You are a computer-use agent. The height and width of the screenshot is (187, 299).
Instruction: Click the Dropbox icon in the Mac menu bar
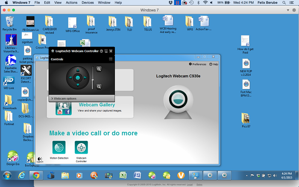coord(171,3)
